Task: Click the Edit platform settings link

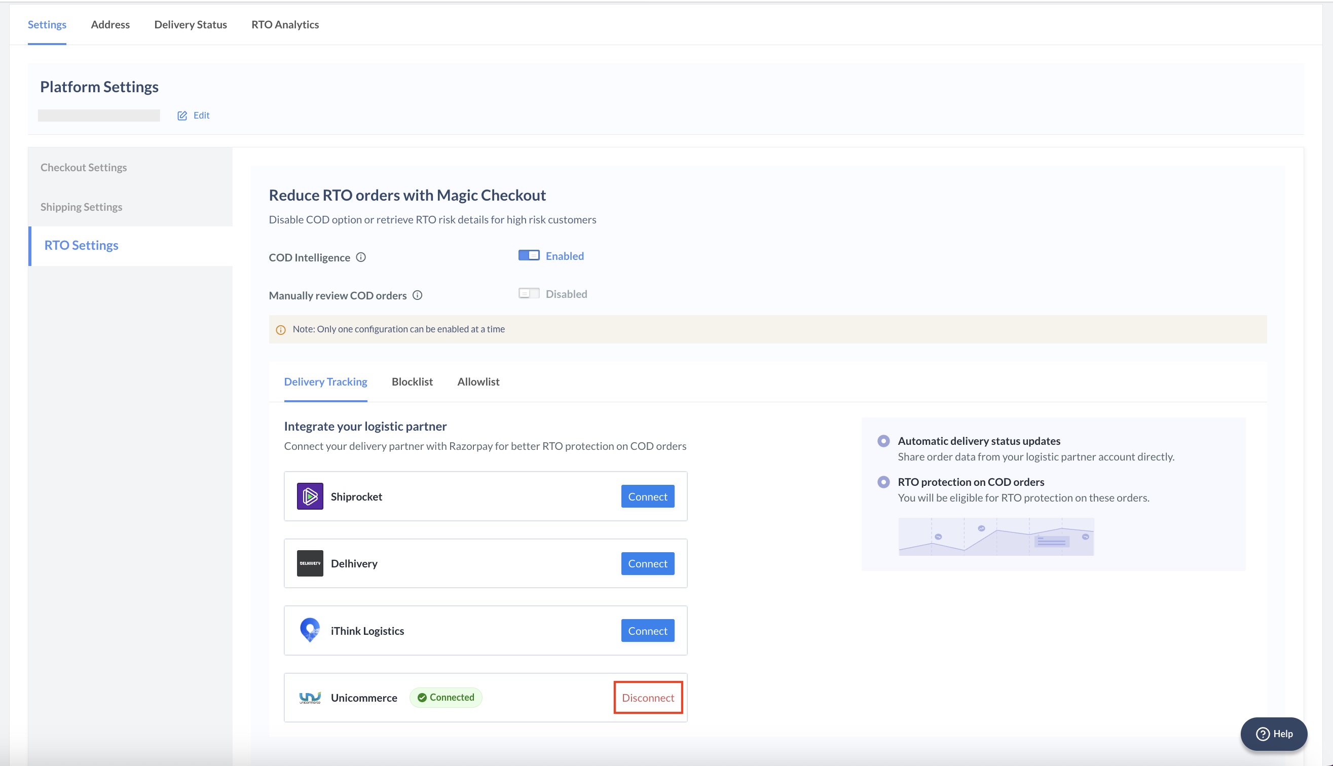Action: (x=194, y=114)
